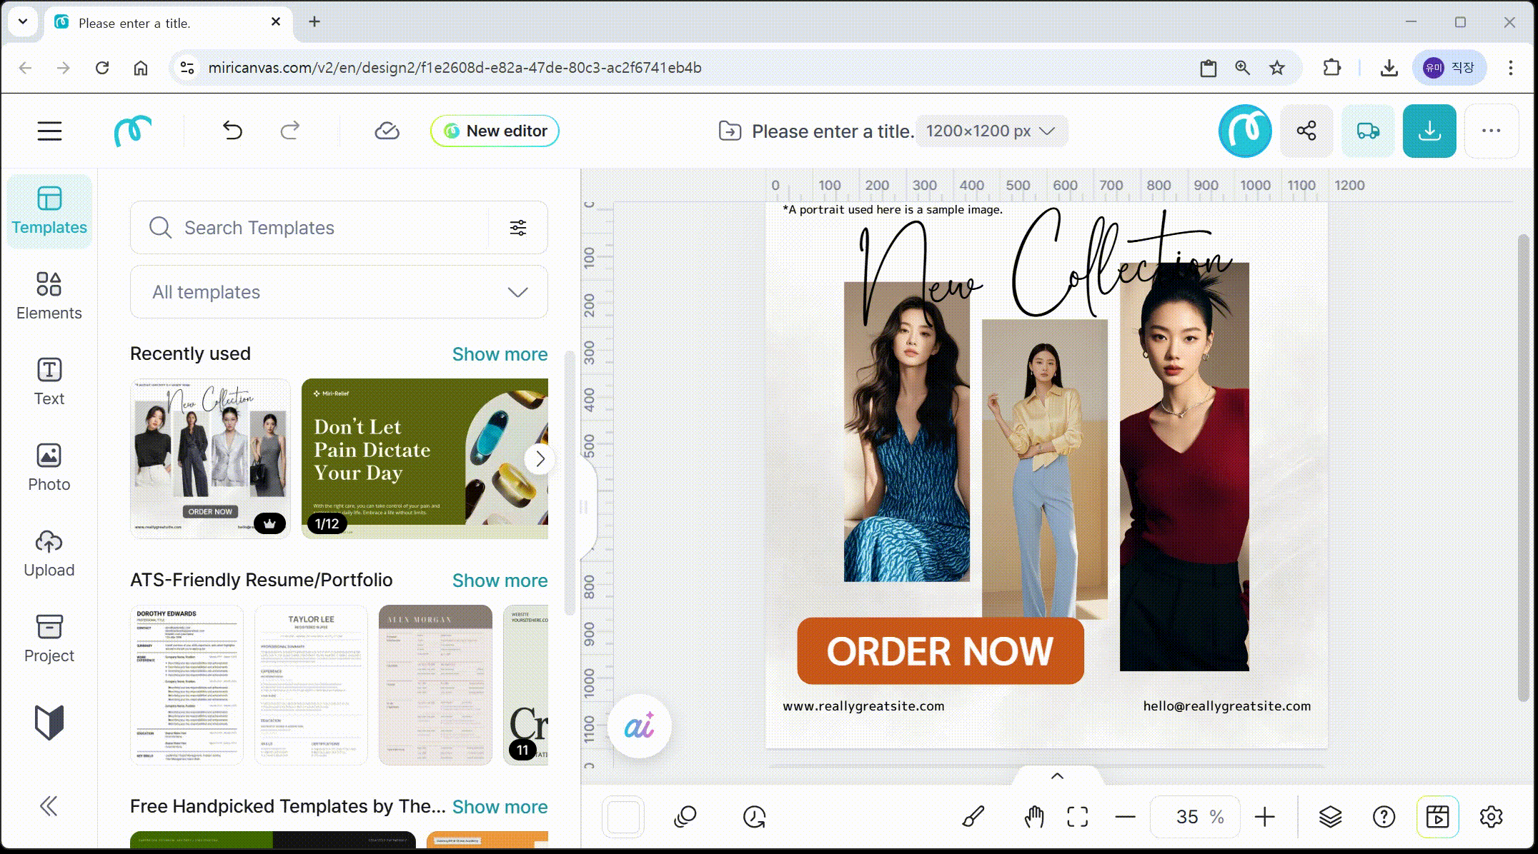Toggle the New editor switch

coord(495,131)
